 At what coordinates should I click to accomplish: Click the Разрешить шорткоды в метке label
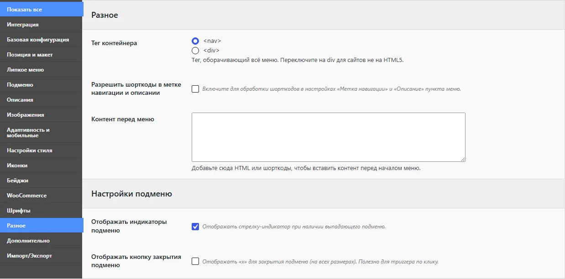(x=136, y=89)
